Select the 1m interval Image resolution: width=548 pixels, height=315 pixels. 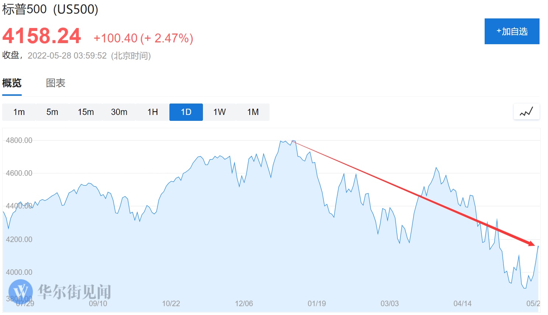click(x=19, y=112)
